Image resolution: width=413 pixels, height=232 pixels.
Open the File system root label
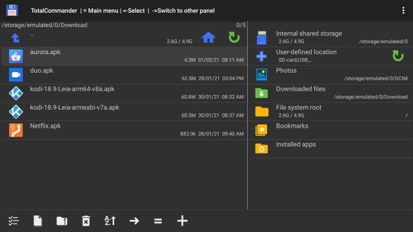299,108
